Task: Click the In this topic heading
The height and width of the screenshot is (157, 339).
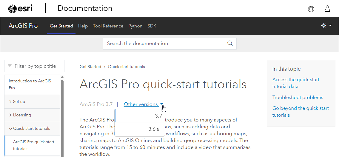Action: coord(286,69)
